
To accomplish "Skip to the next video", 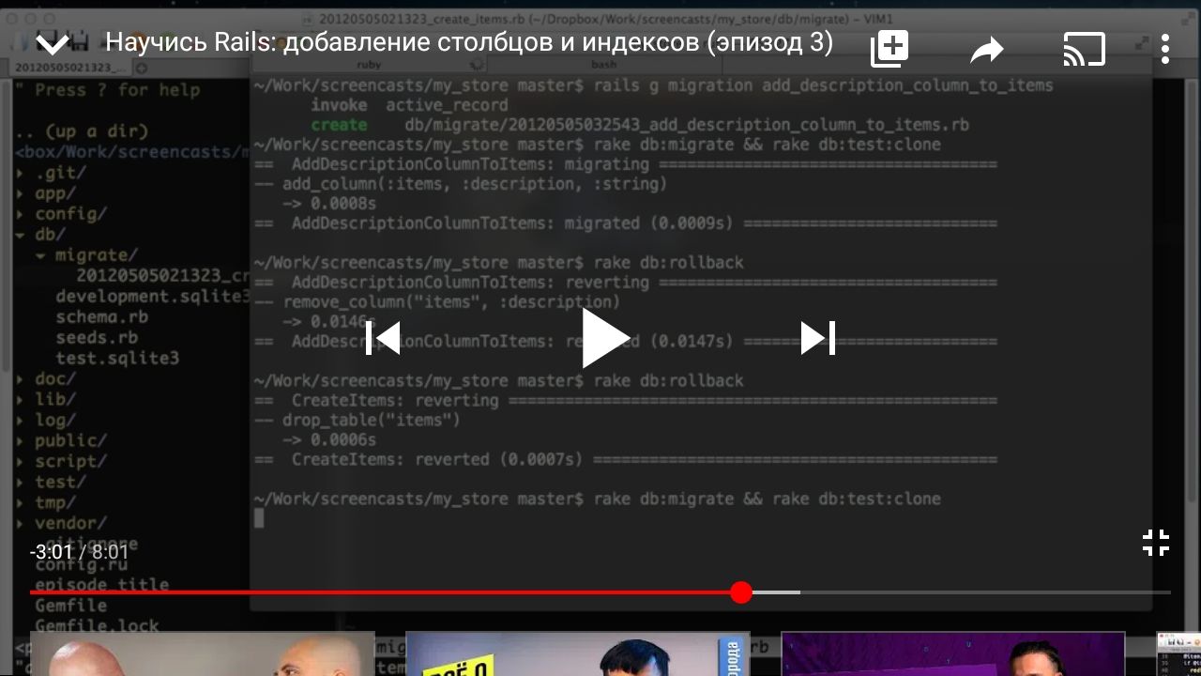I will [x=818, y=338].
